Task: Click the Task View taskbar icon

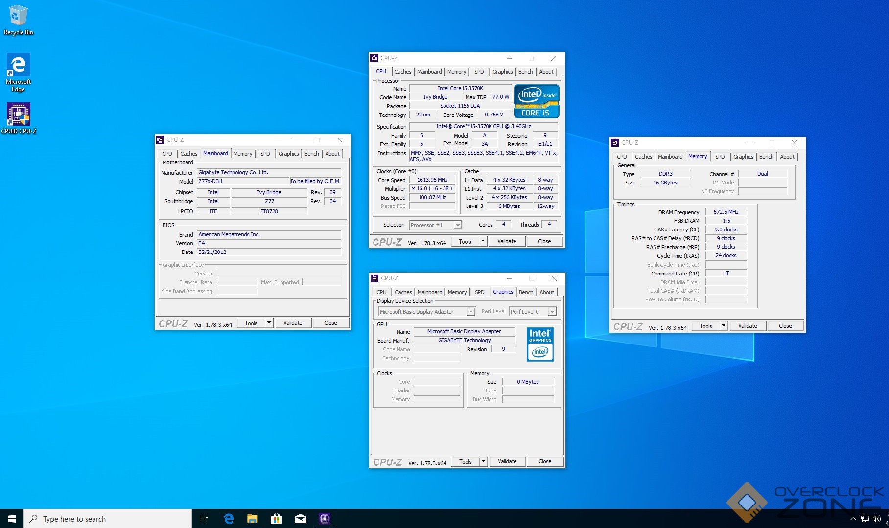Action: coord(204,519)
